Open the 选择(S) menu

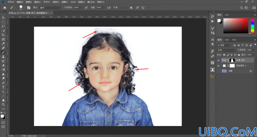click(56, 2)
